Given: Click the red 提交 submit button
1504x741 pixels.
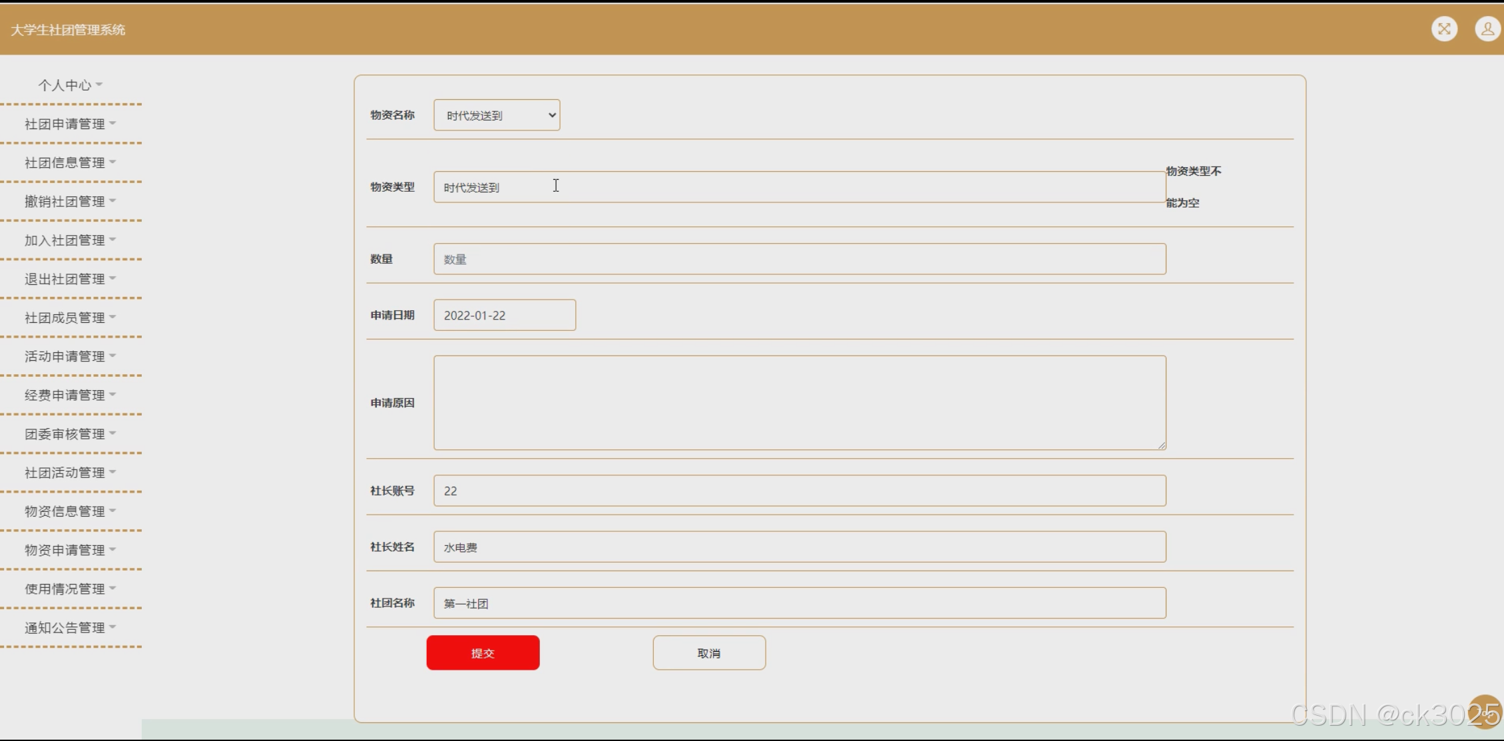Looking at the screenshot, I should (483, 652).
